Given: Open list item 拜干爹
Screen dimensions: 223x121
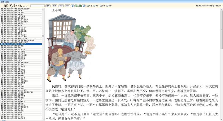Looking at the screenshot, I should [x=21, y=99].
